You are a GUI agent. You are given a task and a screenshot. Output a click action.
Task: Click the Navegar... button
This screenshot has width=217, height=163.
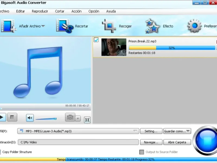(151, 142)
